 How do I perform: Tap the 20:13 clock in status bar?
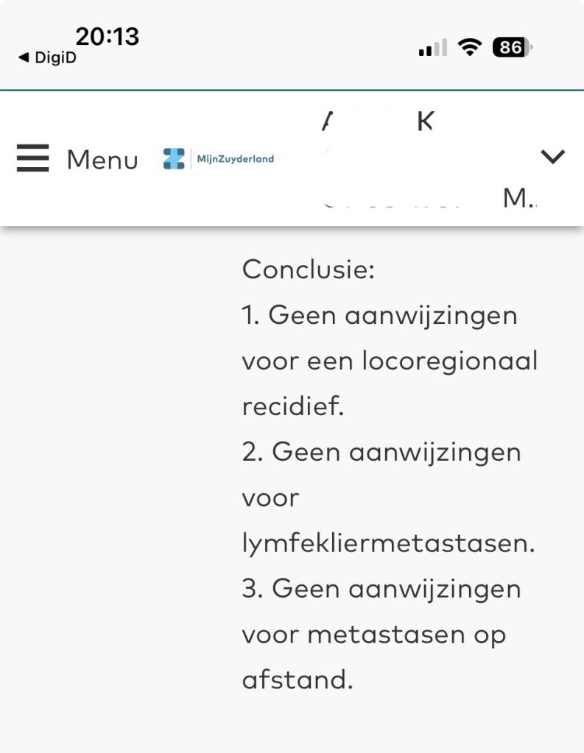pos(108,37)
